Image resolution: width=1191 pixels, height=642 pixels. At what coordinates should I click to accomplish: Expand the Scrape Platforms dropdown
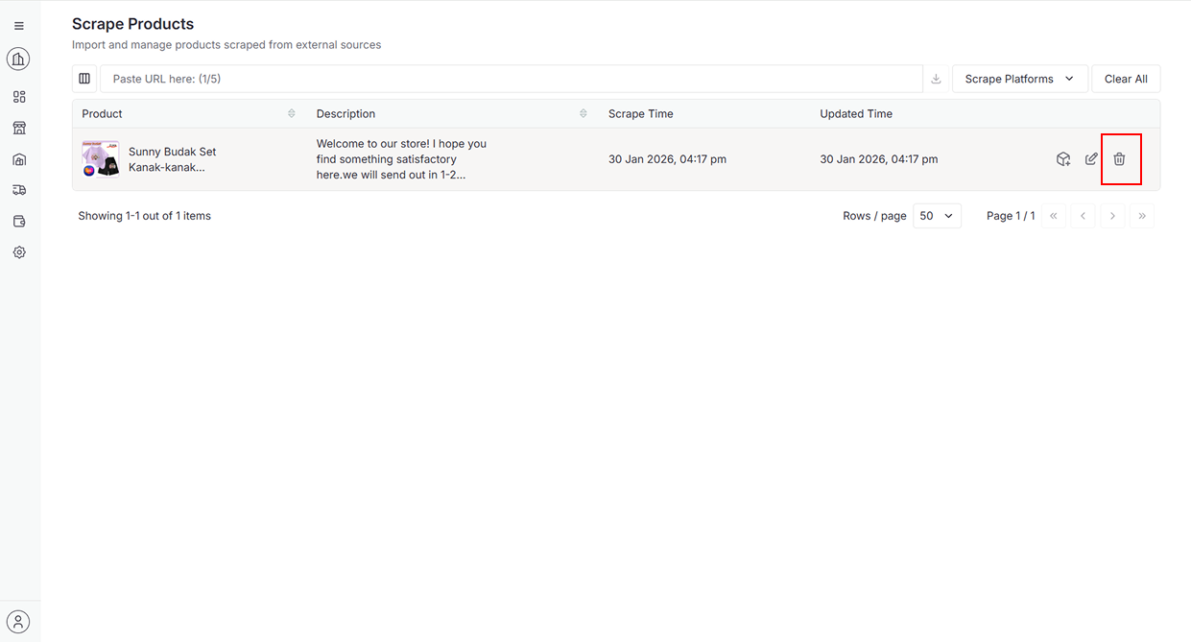coord(1019,79)
